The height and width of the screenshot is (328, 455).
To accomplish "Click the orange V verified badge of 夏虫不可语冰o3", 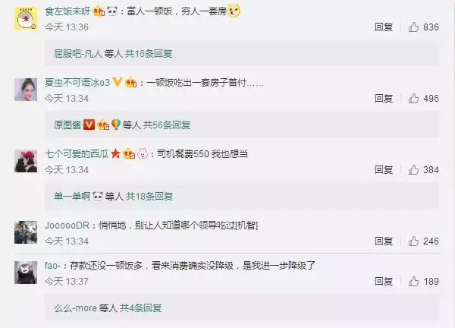I will 118,82.
